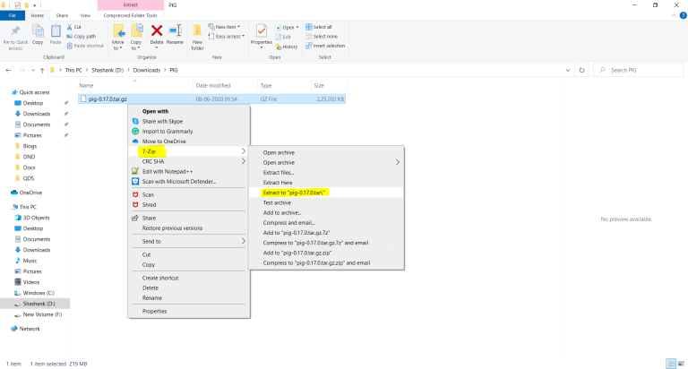
Task: Click the Search PIG input field
Action: [639, 70]
